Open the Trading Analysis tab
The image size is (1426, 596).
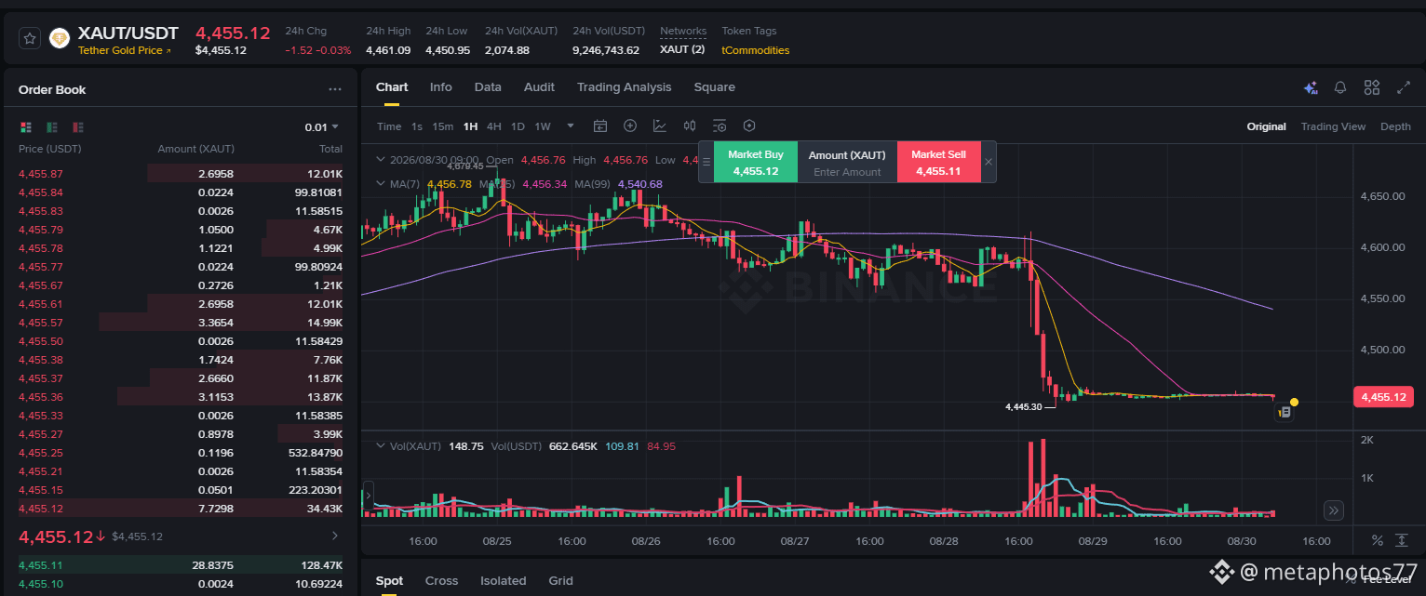624,87
